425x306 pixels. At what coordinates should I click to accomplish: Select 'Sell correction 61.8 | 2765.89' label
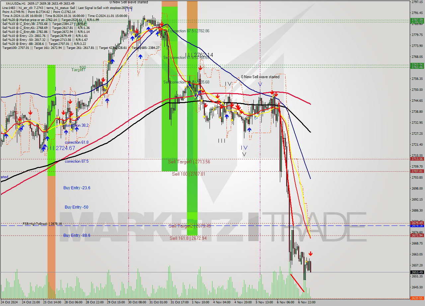[x=186, y=58]
